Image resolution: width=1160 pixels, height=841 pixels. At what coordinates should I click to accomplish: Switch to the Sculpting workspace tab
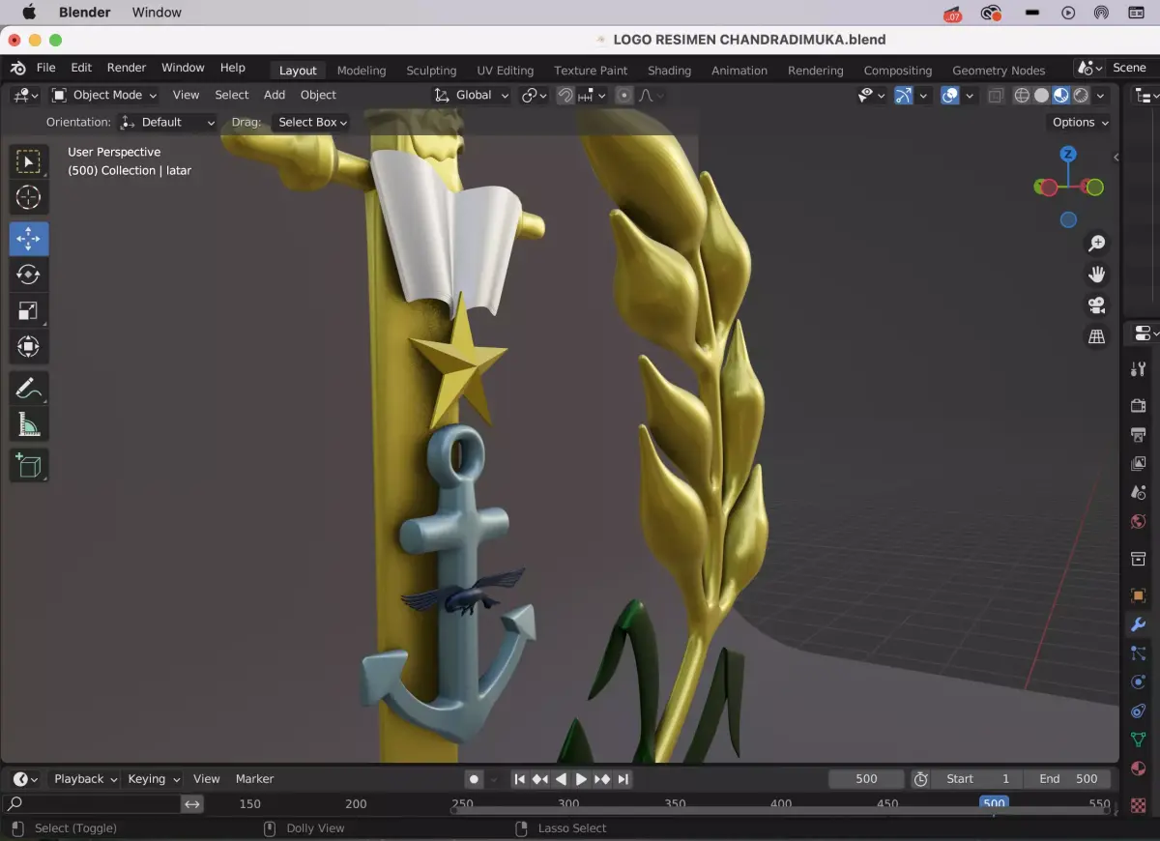coord(431,71)
